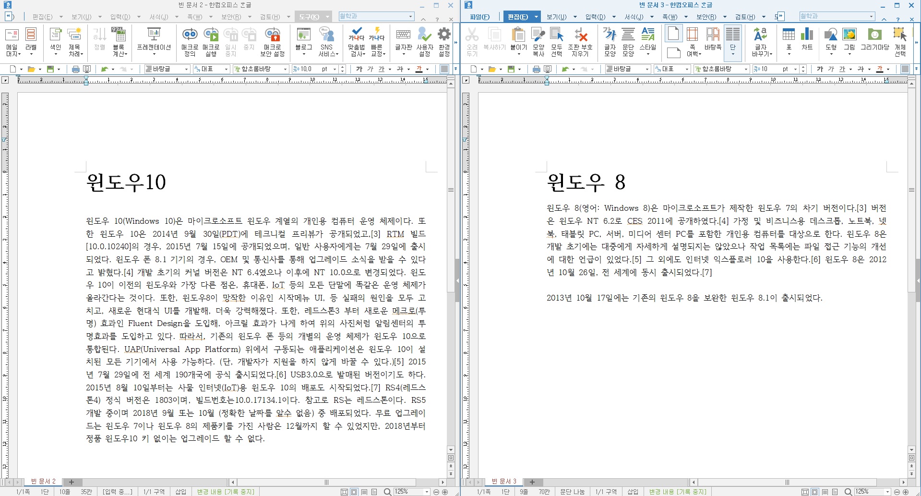The image size is (921, 496).
Task: Open 사용자 설정 user settings
Action: 425,42
